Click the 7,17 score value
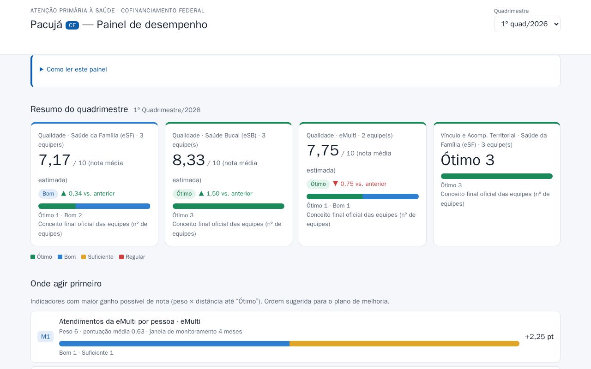This screenshot has width=591, height=369. click(54, 160)
